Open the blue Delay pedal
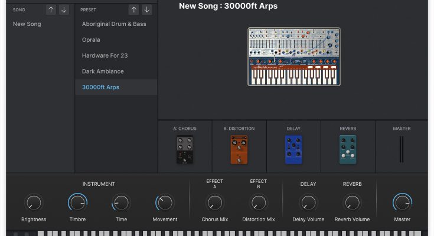The image size is (434, 236). (293, 148)
